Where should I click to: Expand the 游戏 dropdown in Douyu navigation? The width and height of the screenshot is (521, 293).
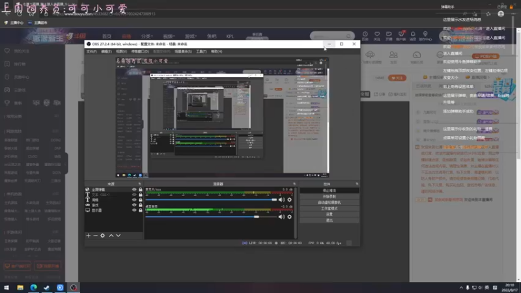[191, 36]
